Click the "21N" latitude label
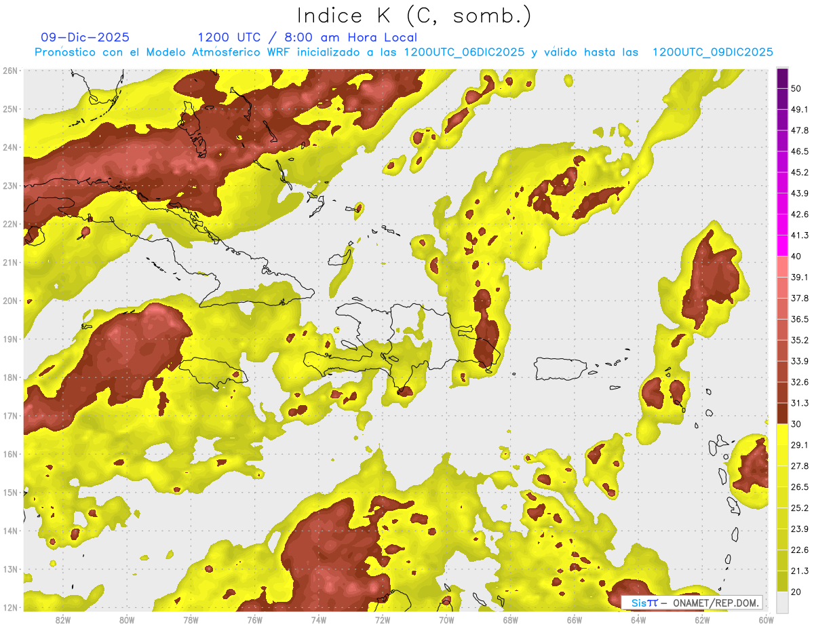This screenshot has width=814, height=629. tap(10, 262)
